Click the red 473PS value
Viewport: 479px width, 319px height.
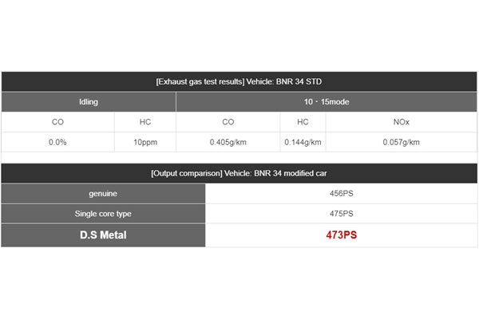(341, 234)
